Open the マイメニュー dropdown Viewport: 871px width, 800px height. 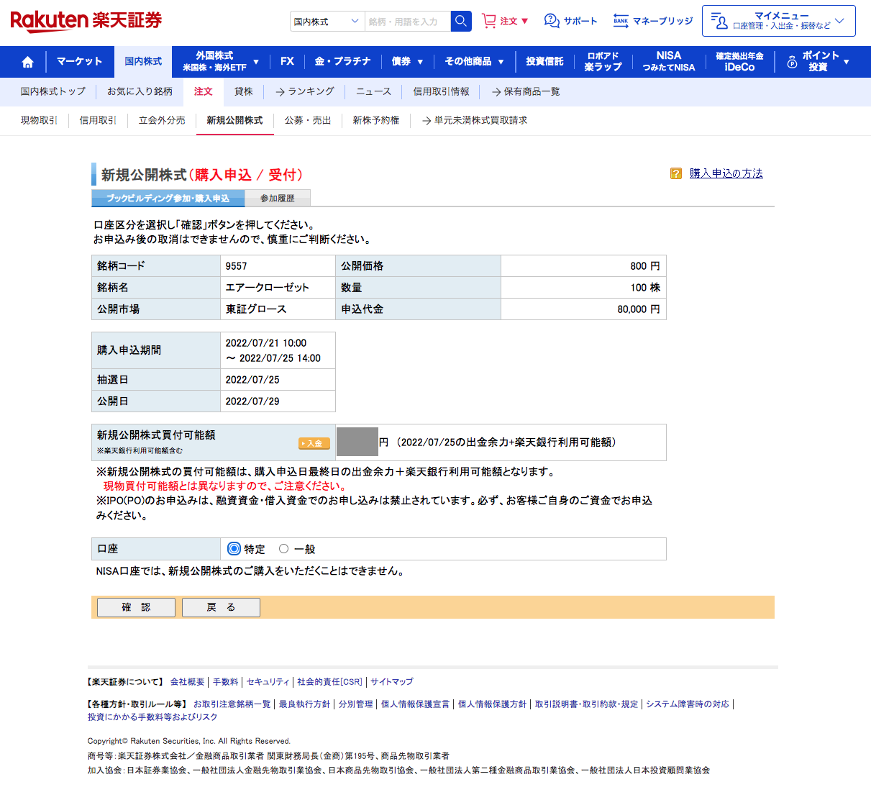tap(778, 21)
